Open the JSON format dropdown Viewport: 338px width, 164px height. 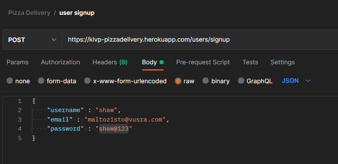(296, 81)
